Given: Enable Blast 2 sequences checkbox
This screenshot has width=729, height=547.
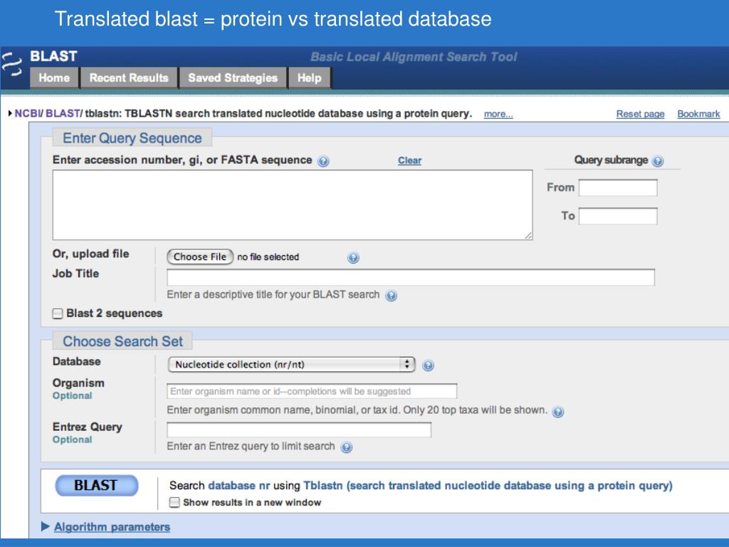Looking at the screenshot, I should click(x=58, y=313).
